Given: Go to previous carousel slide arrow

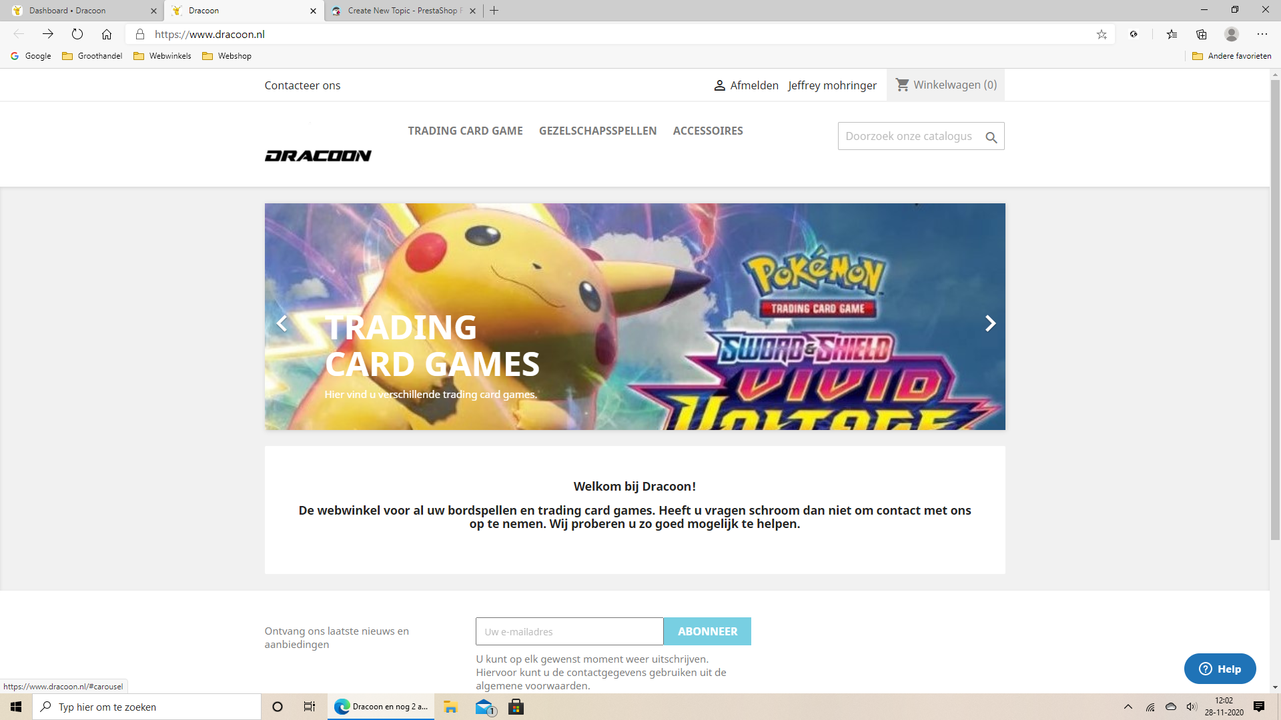Looking at the screenshot, I should click(x=282, y=323).
